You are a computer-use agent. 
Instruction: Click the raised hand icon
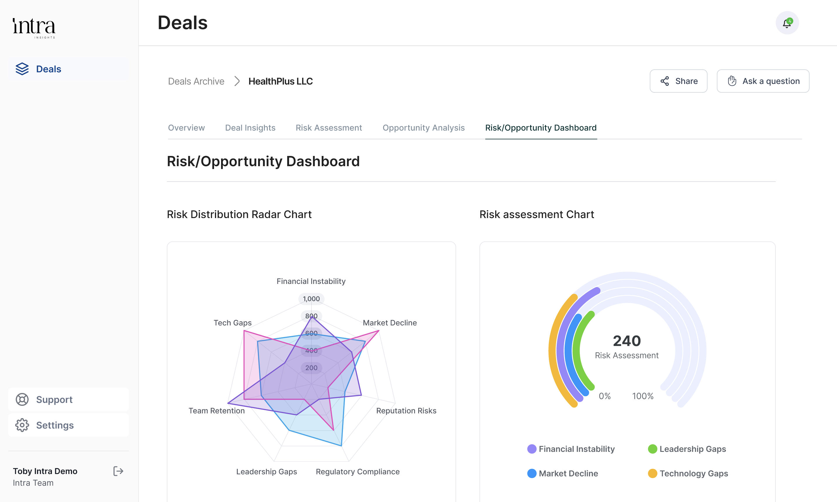click(732, 81)
